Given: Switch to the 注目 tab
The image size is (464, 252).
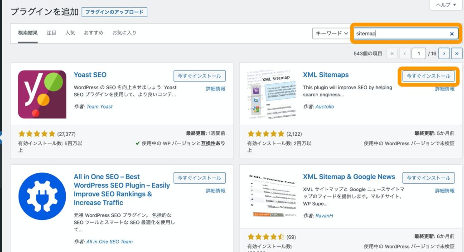Looking at the screenshot, I should point(51,33).
